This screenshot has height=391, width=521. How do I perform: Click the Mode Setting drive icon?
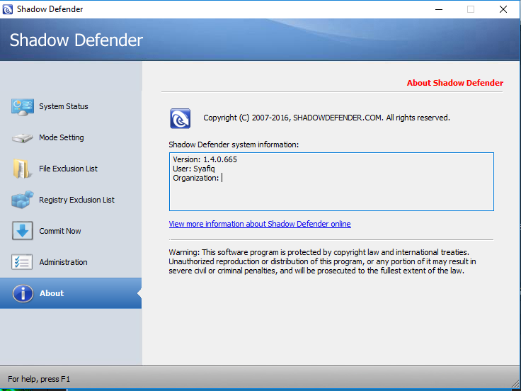point(22,137)
